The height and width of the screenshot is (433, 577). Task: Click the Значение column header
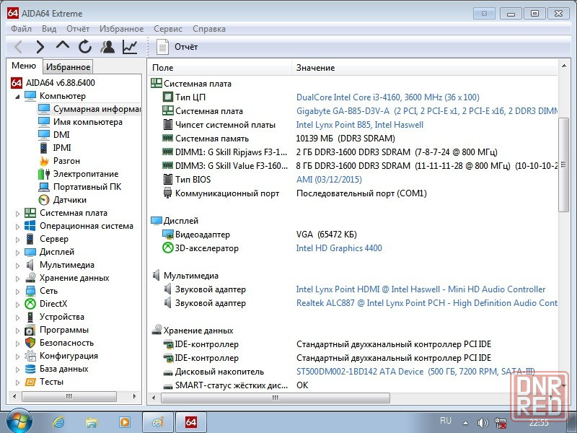click(425, 68)
